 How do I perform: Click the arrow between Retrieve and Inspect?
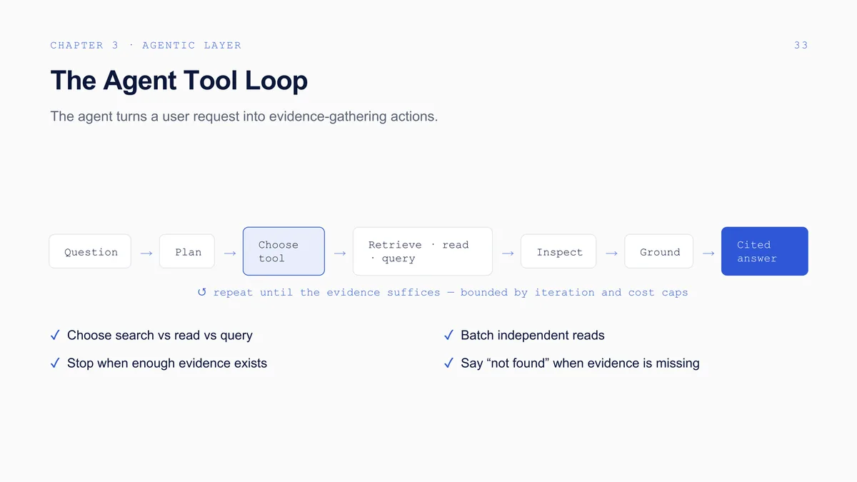(x=507, y=253)
